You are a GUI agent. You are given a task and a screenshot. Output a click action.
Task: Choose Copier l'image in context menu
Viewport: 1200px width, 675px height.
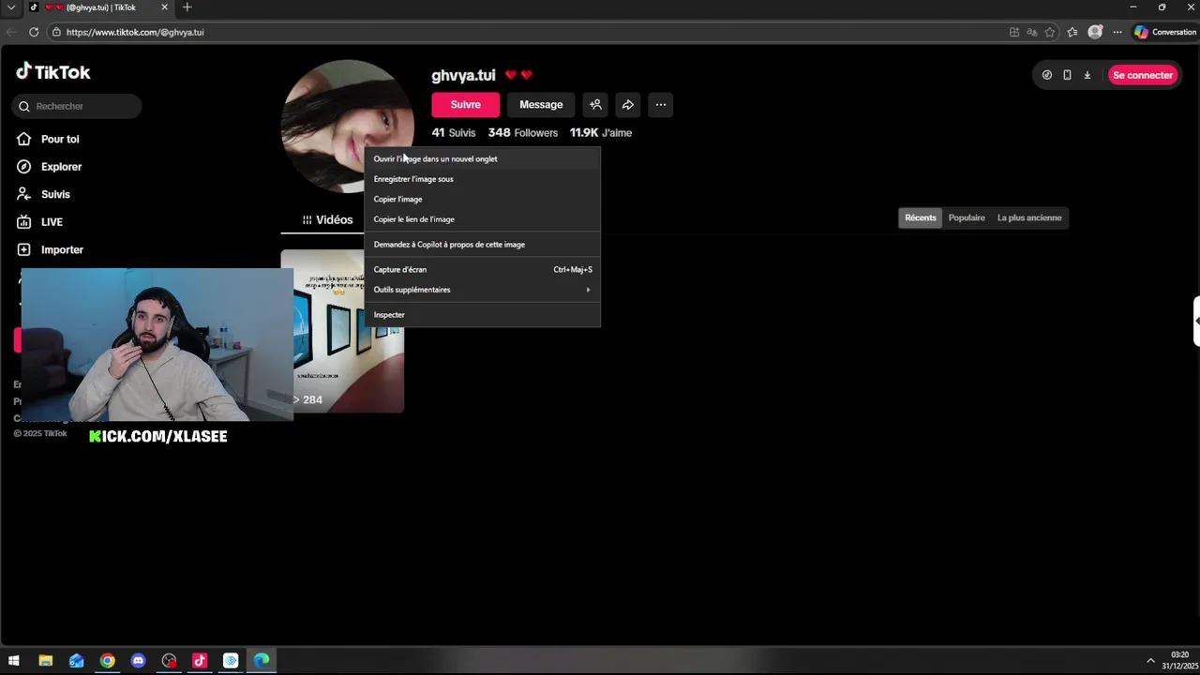click(x=482, y=199)
